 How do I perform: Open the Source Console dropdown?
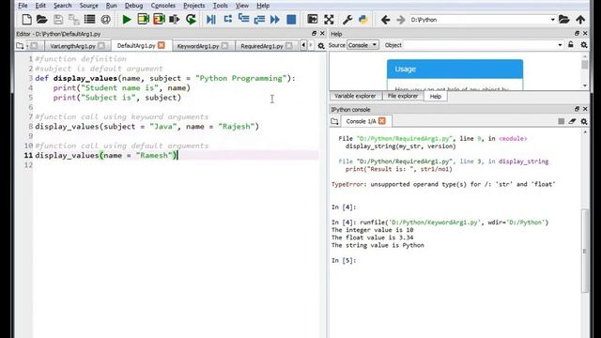point(362,45)
